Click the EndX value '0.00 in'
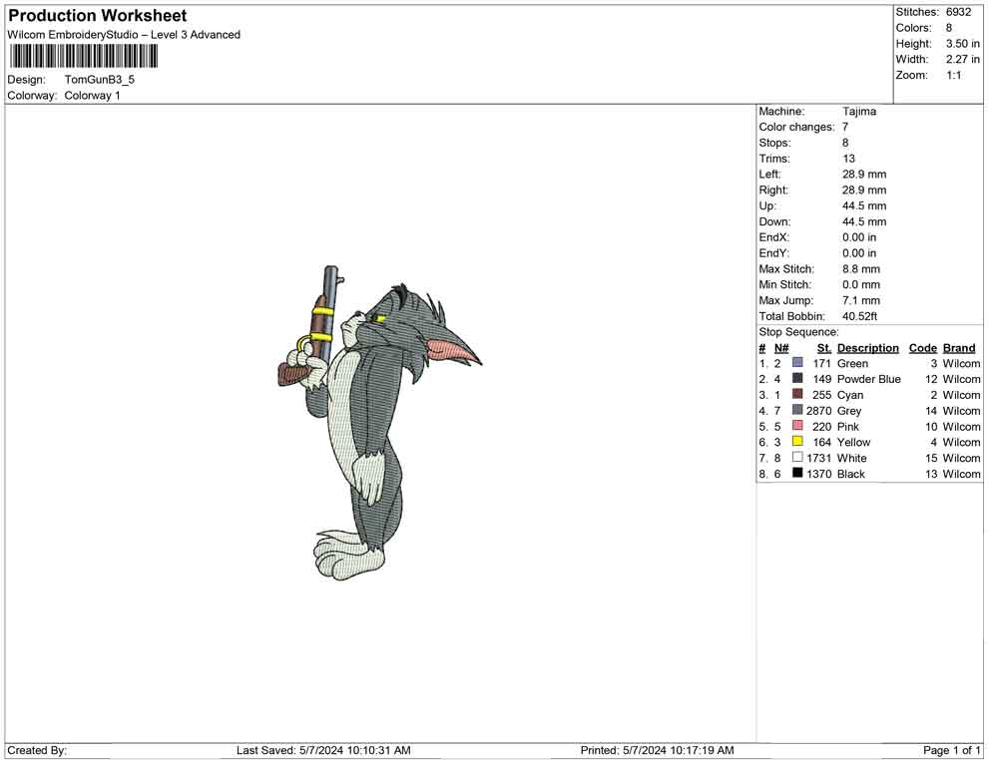Image resolution: width=988 pixels, height=760 pixels. (859, 237)
